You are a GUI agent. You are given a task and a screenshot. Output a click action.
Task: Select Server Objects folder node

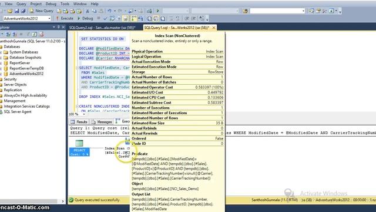pos(15,85)
